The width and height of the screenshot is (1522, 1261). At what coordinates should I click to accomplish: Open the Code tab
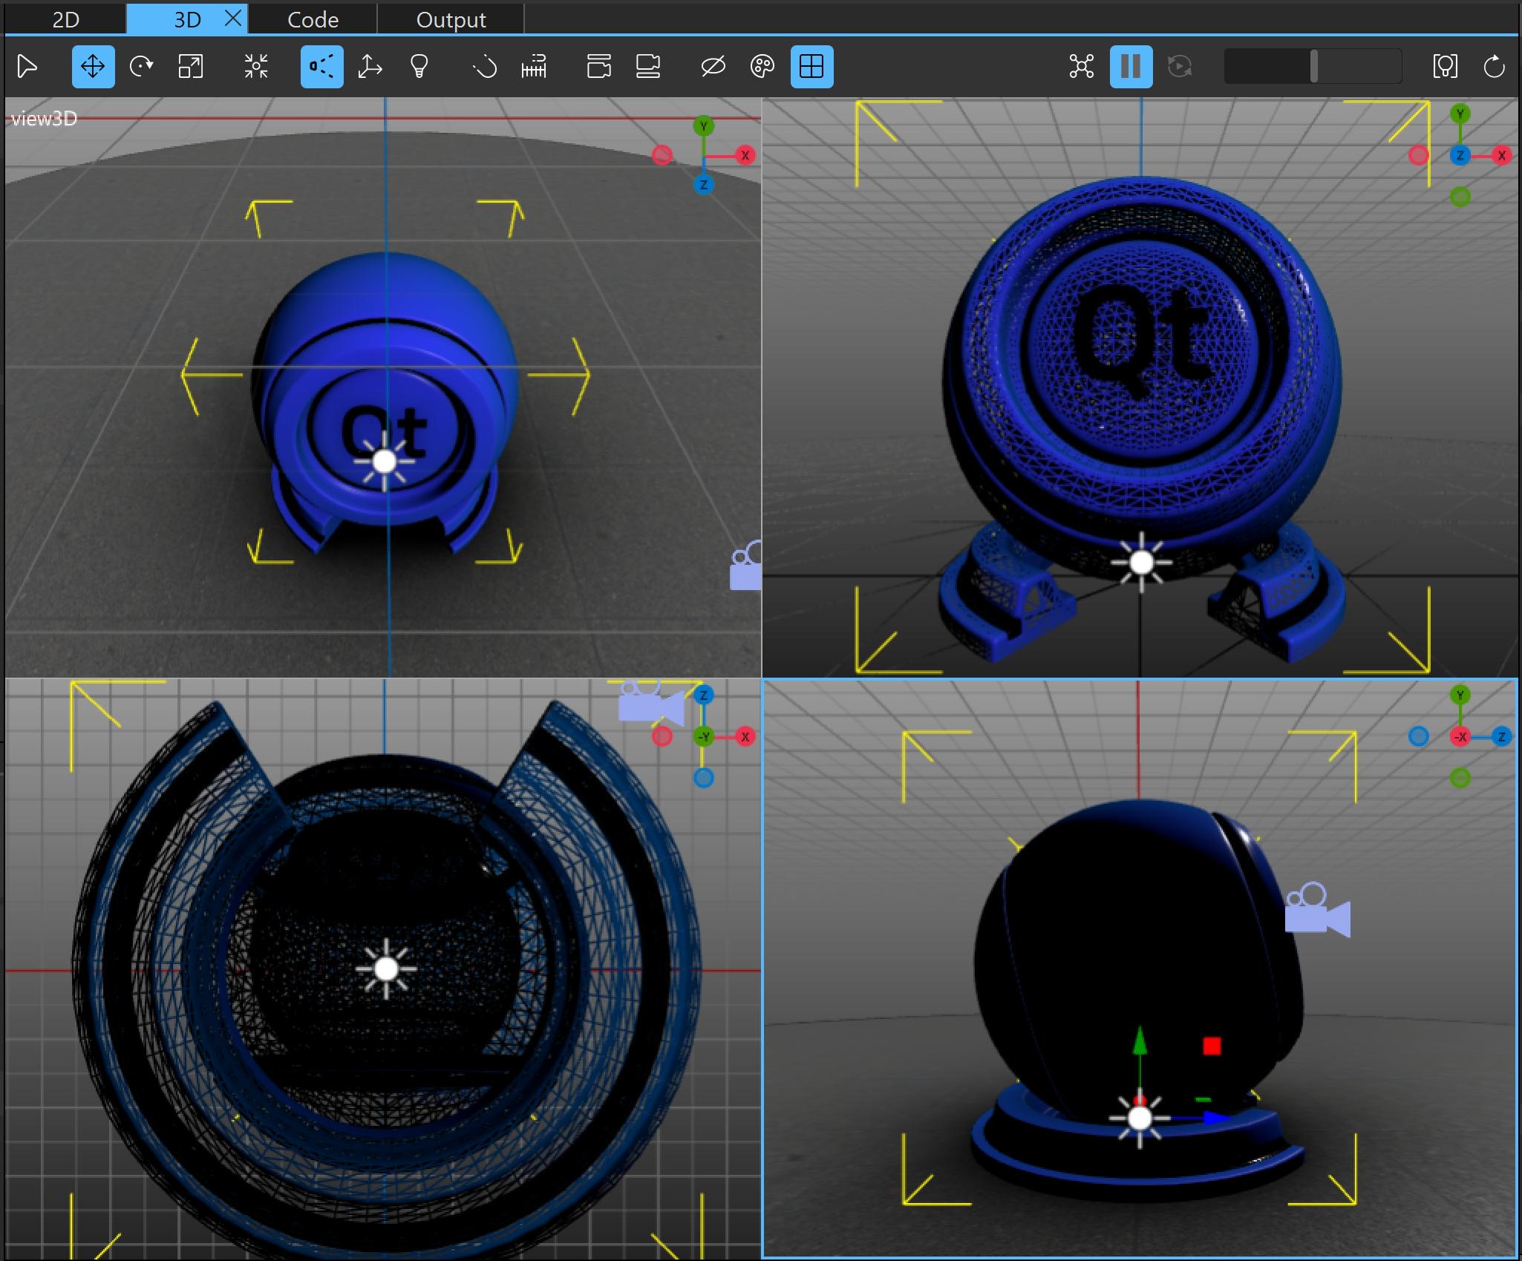313,19
